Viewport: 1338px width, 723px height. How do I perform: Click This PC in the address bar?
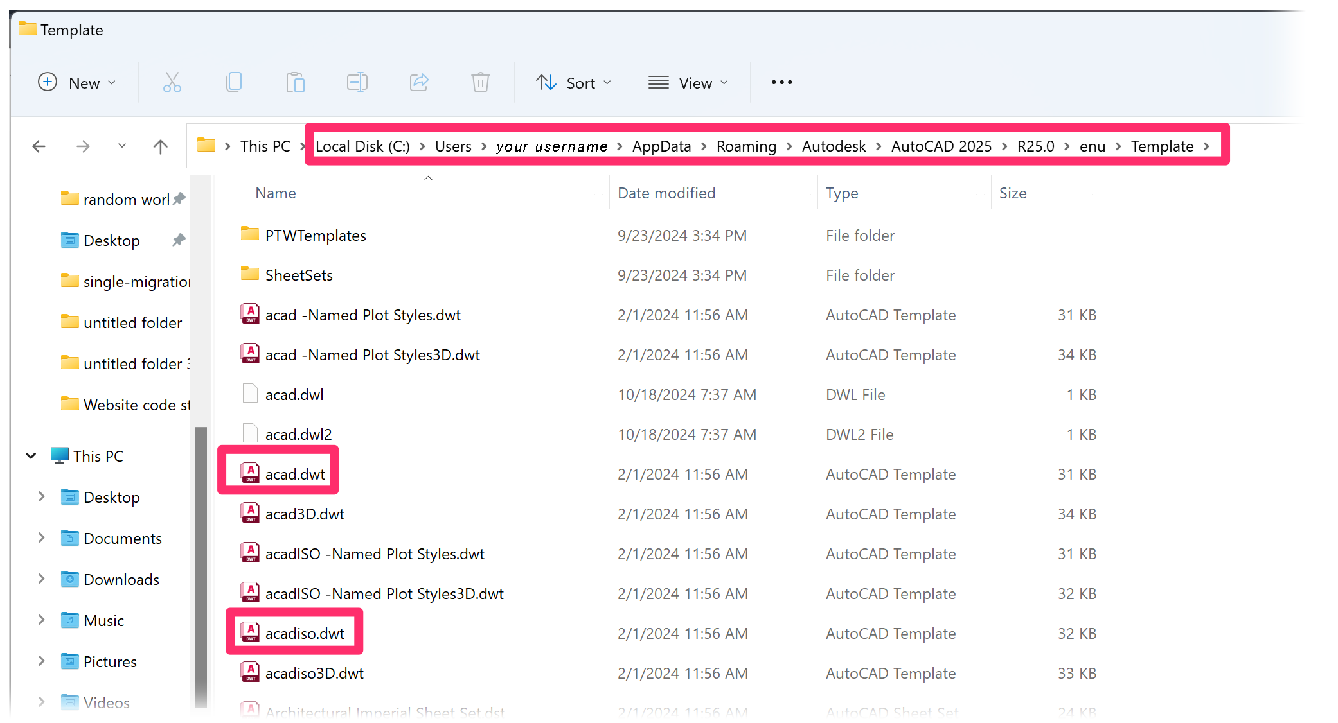point(265,146)
